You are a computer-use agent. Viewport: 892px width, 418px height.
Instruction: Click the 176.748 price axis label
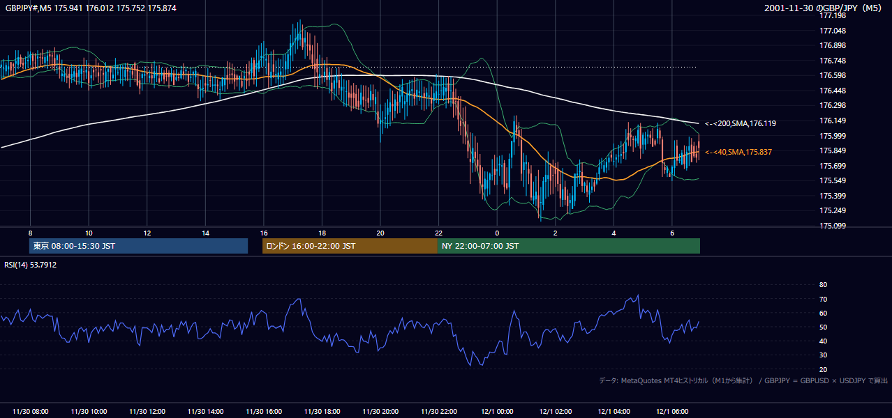pos(833,61)
